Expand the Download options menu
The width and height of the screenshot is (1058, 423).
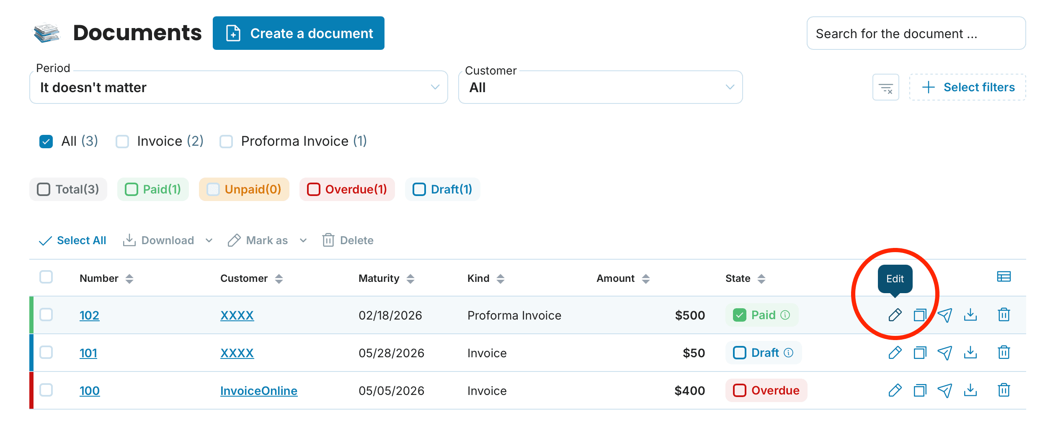pos(209,240)
